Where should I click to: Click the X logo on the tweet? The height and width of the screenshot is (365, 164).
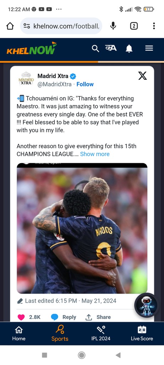[142, 76]
